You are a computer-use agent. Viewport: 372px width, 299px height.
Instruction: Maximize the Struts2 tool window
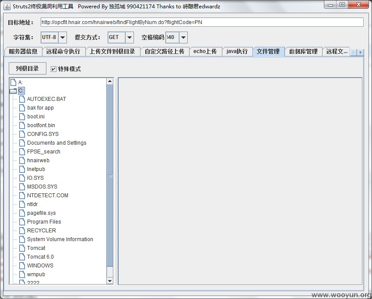342,4
